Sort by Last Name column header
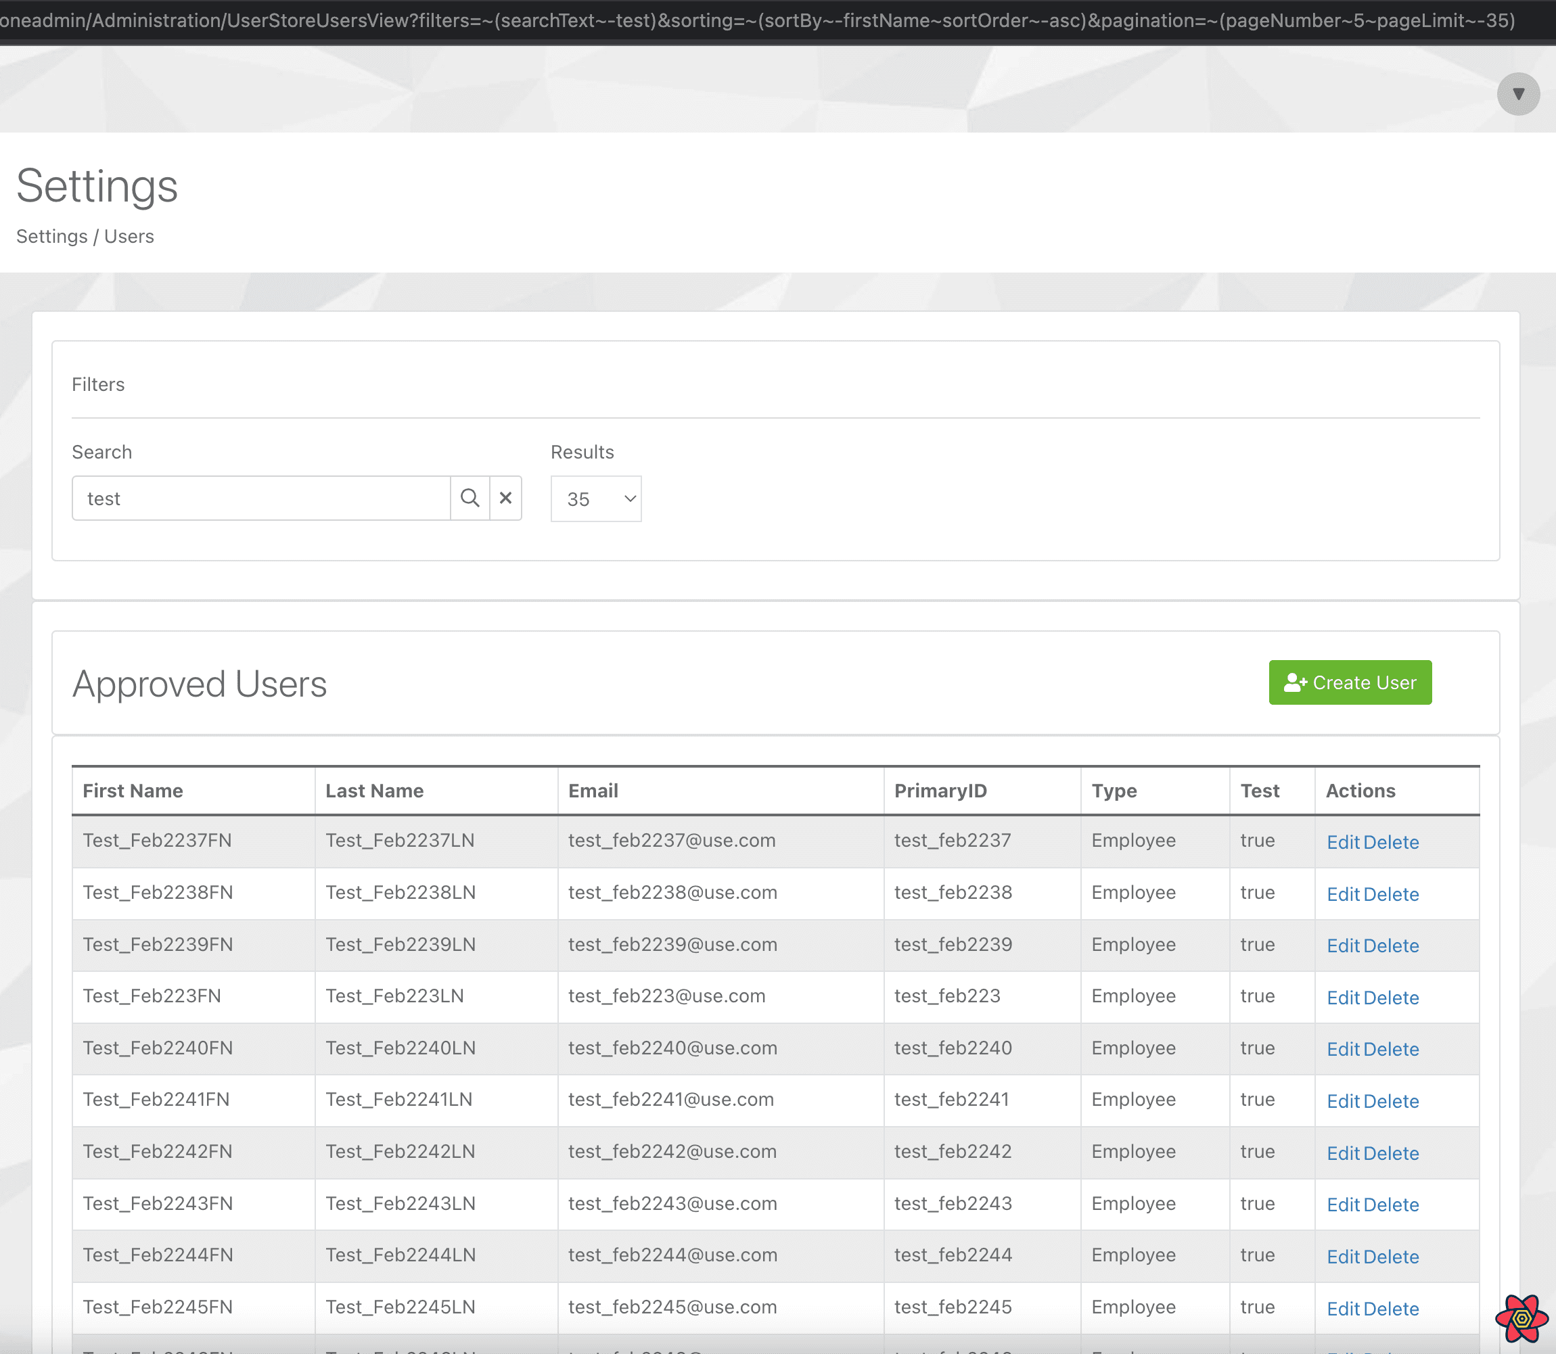 point(374,791)
